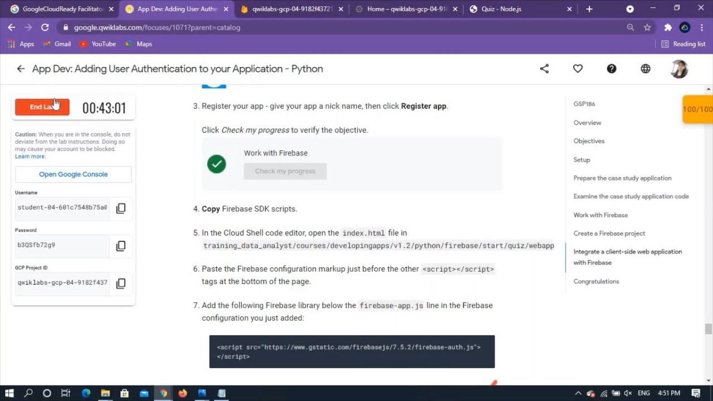Open Firefox from the taskbar
713x401 pixels.
click(x=183, y=393)
